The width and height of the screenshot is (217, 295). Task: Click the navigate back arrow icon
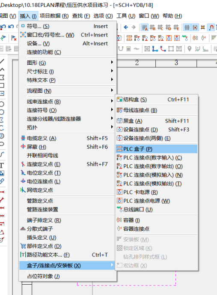click(126, 27)
